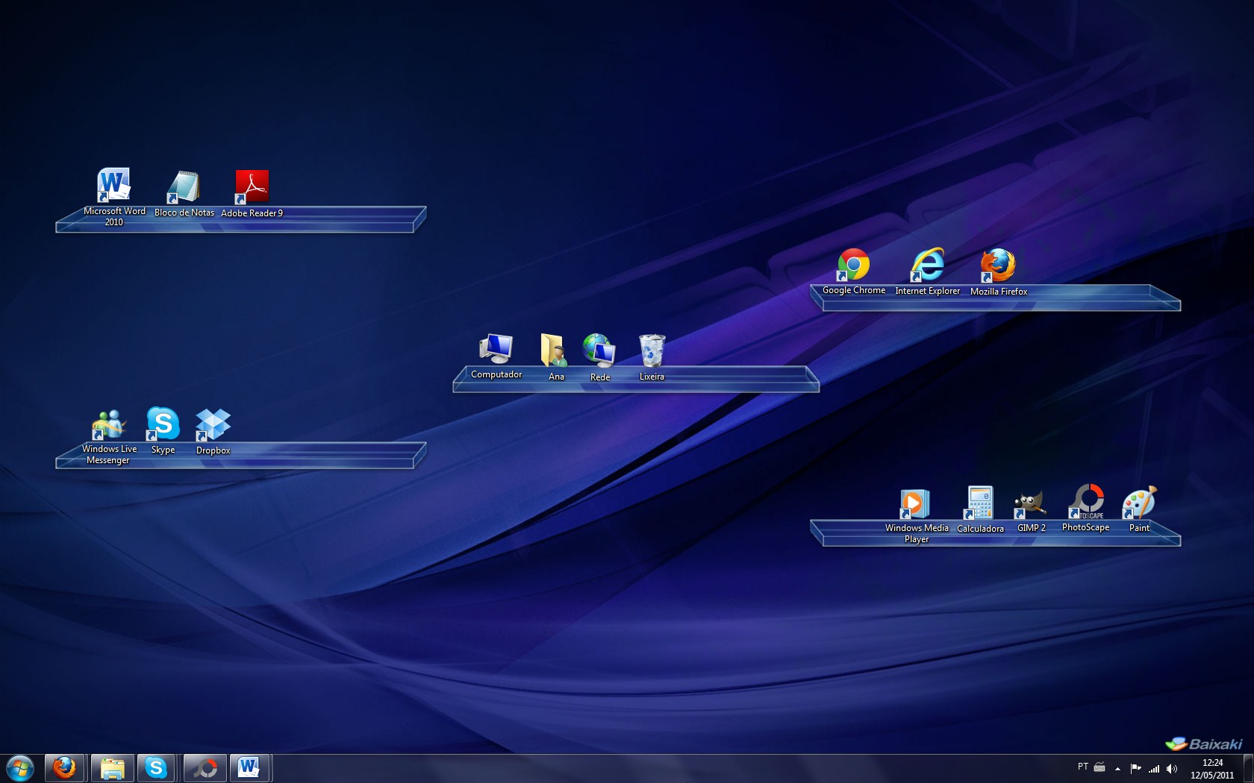Switch to Firefox in the taskbar

(x=65, y=768)
